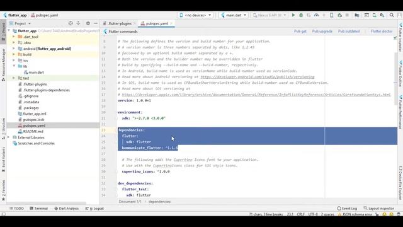Click the tool windows toggle icon in status bar corner
403x227 pixels.
4,214
